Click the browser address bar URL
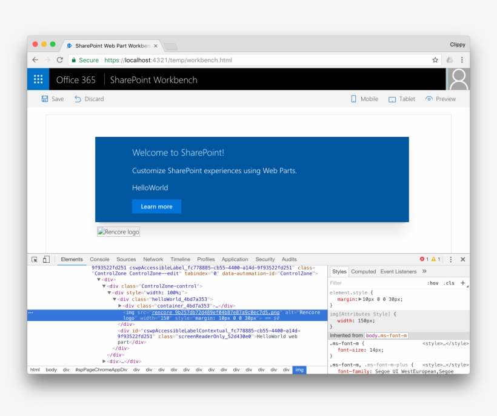The image size is (497, 416). pos(168,60)
